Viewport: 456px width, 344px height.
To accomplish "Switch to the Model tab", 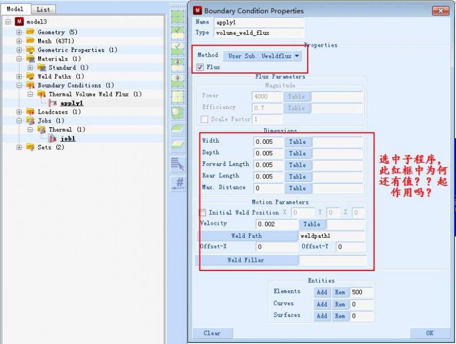I will click(x=15, y=9).
